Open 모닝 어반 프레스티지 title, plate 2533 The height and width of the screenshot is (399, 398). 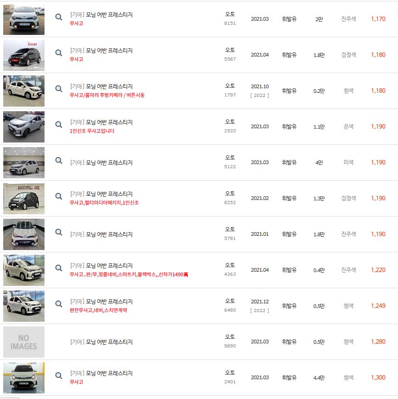coord(109,122)
